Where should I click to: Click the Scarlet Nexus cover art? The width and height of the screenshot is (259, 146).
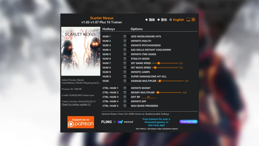pyautogui.click(x=81, y=51)
